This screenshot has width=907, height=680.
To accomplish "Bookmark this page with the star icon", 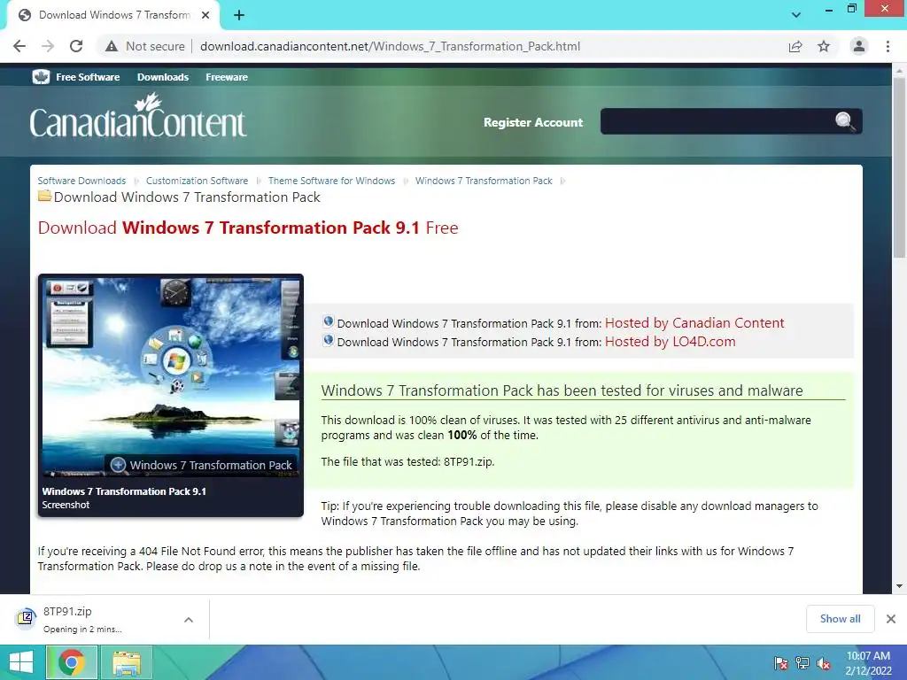I will 824,46.
